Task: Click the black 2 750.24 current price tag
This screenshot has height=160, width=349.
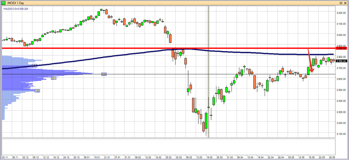Action: [341, 61]
